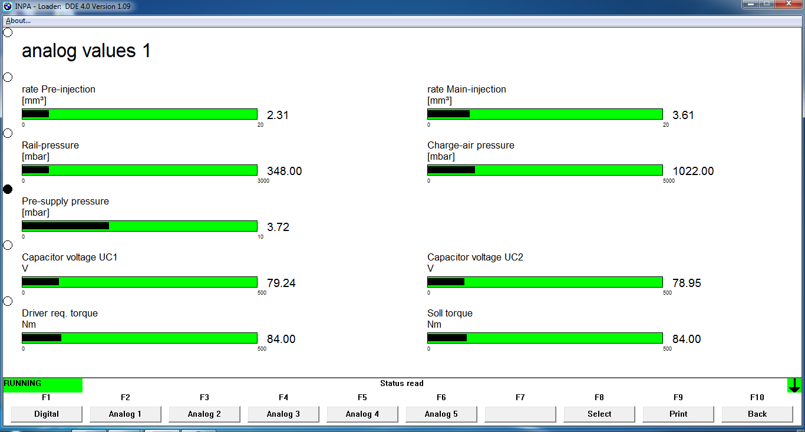Viewport: 805px width, 432px height.
Task: Go to the Analog 4 page
Action: click(x=362, y=414)
